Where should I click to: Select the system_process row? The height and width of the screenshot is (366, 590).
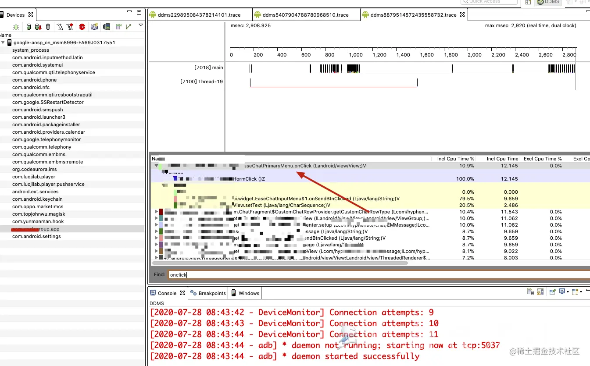pyautogui.click(x=72, y=50)
